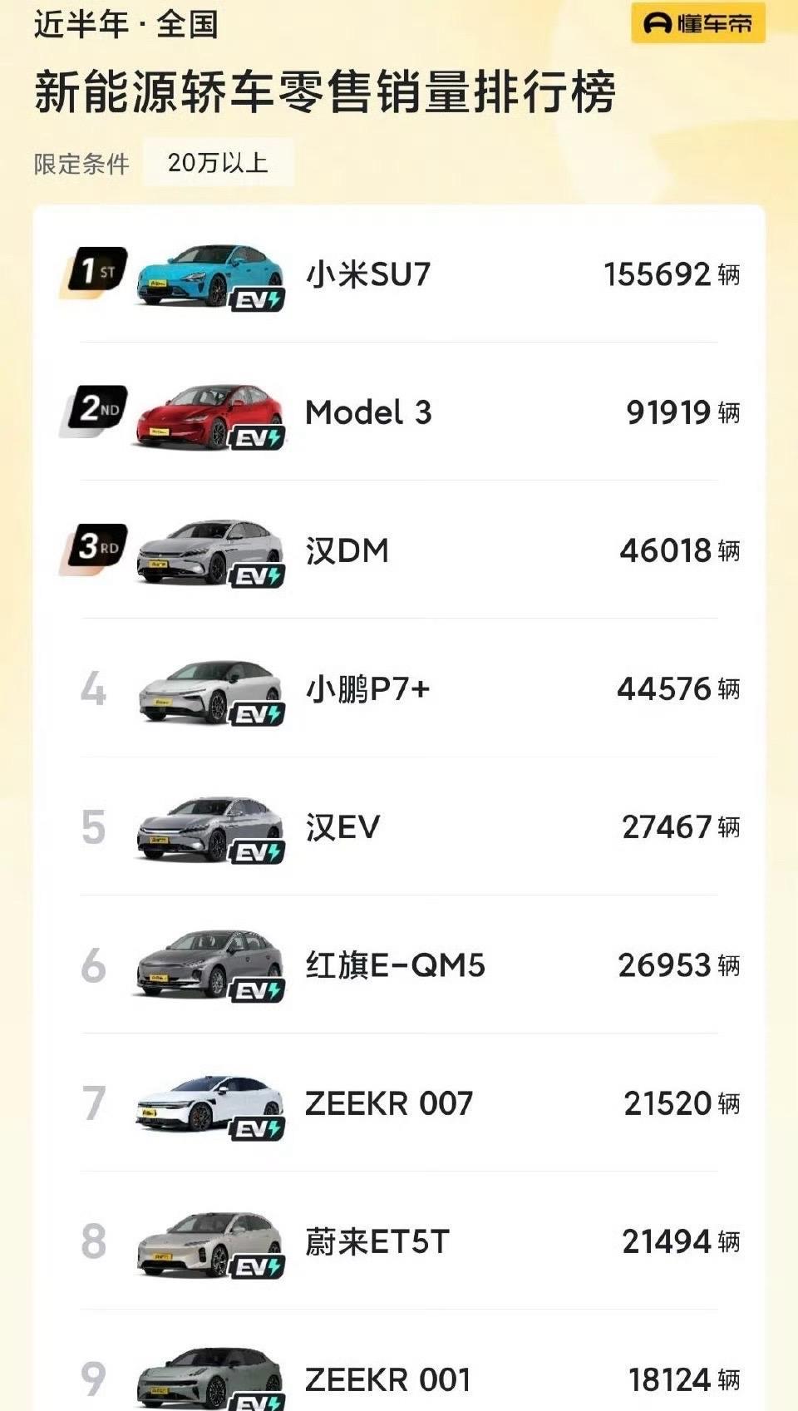
Task: Click the 限定条件 filter label
Action: (x=81, y=164)
